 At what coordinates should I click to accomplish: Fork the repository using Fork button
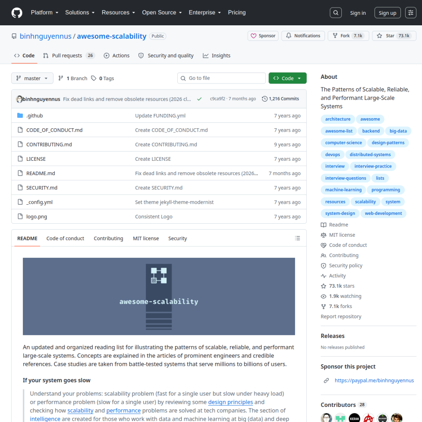pyautogui.click(x=348, y=36)
